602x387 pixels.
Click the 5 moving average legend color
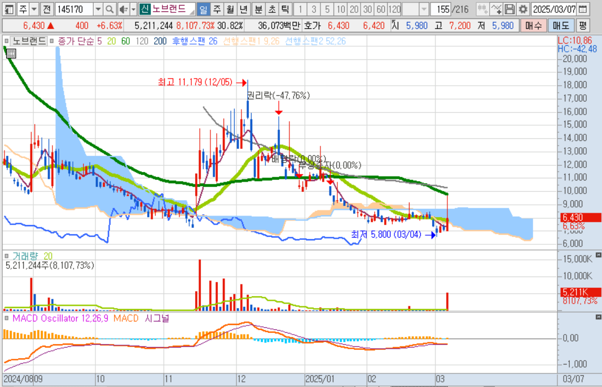click(x=99, y=41)
